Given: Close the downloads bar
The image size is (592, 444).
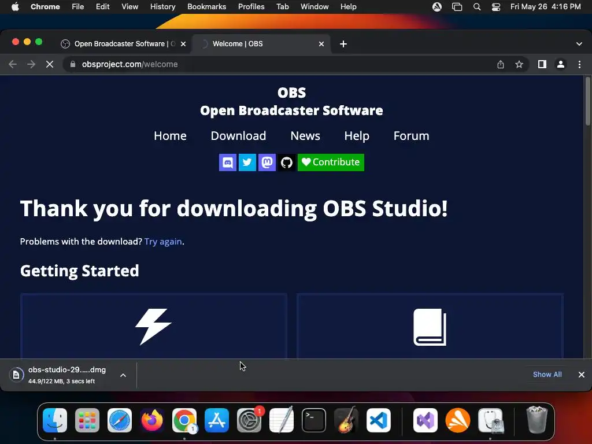Looking at the screenshot, I should [582, 375].
